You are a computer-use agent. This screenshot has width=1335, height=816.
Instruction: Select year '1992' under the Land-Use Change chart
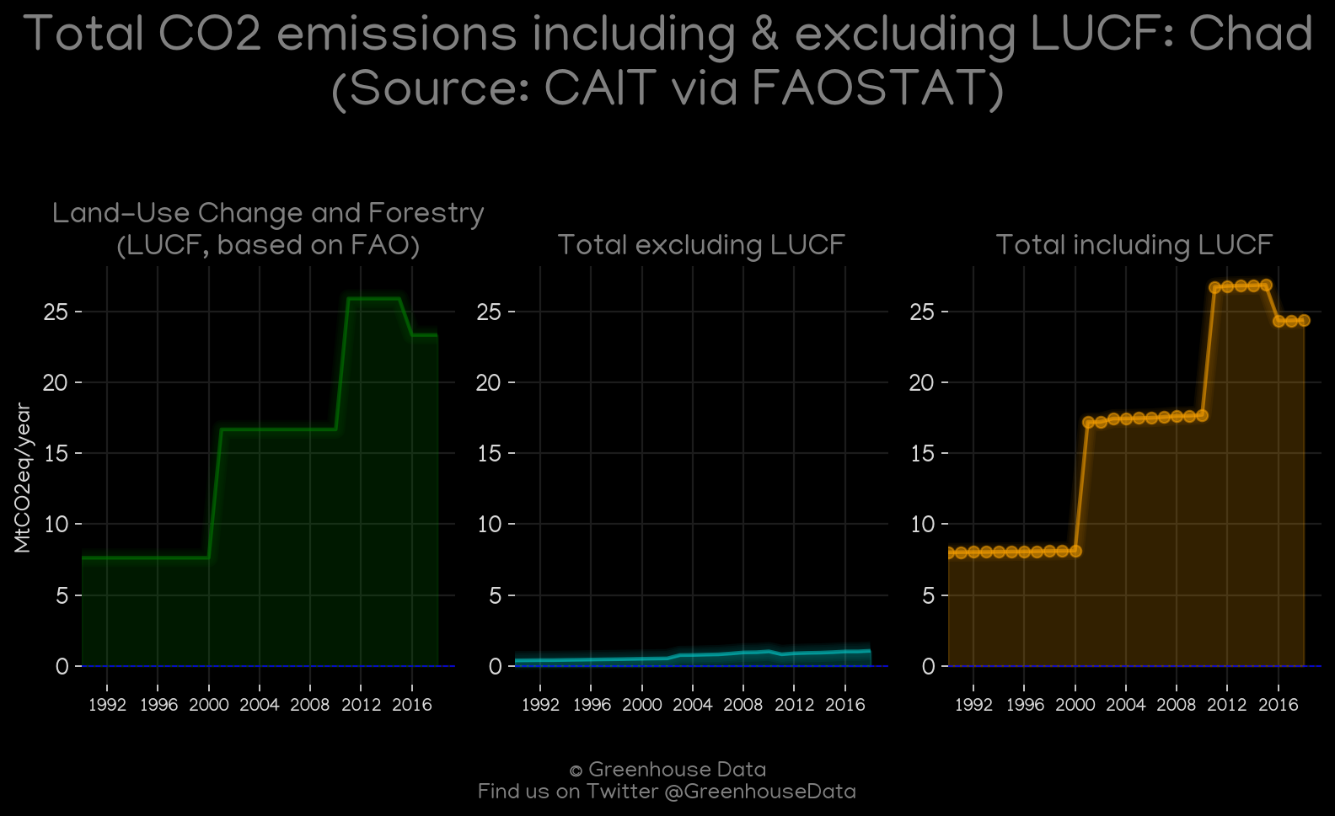click(107, 705)
